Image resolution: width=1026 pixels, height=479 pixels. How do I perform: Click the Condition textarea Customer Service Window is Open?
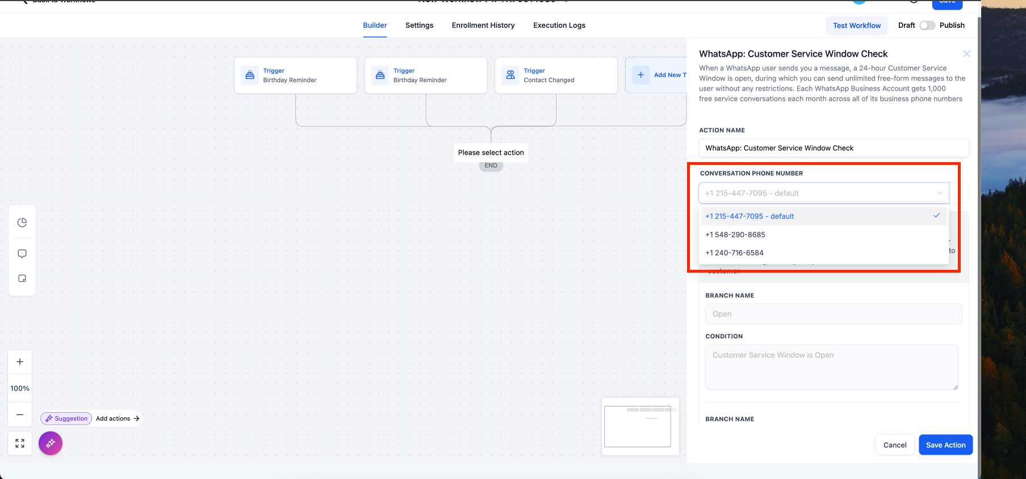[831, 367]
